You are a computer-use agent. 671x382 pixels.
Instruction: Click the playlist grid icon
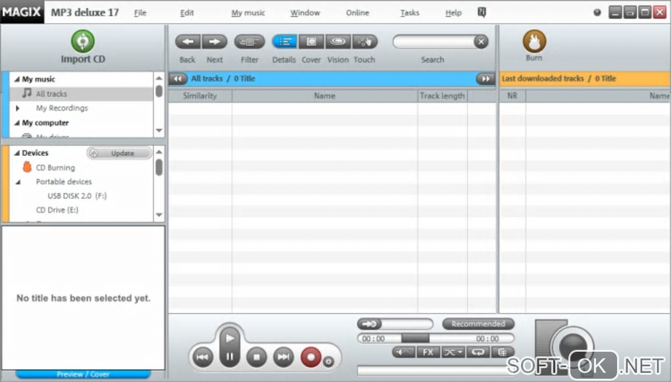click(x=503, y=352)
